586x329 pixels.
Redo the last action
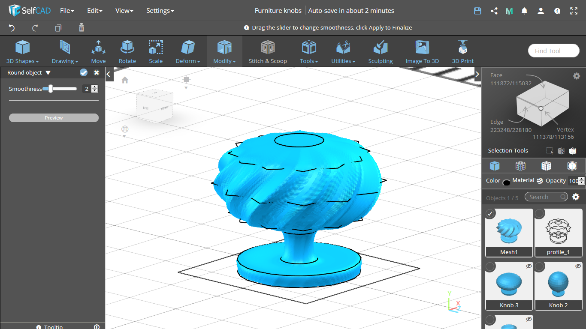pos(35,28)
